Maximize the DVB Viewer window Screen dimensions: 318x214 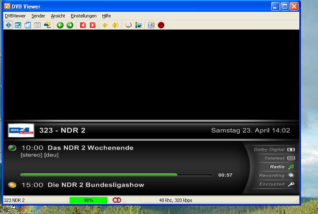pos(285,6)
